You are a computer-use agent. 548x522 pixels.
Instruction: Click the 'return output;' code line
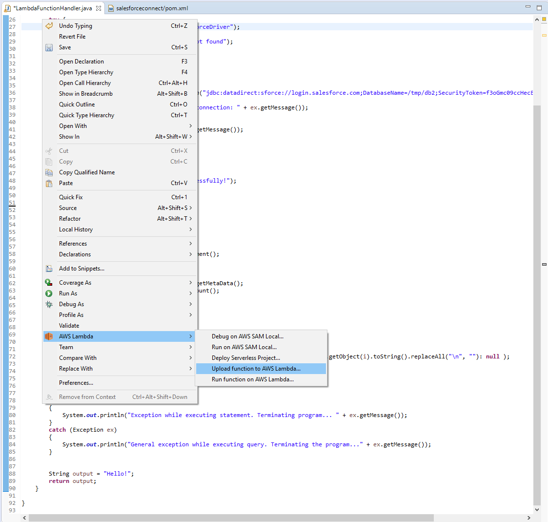[x=72, y=481]
